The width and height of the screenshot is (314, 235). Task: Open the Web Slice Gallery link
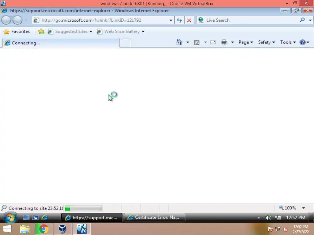coord(119,32)
